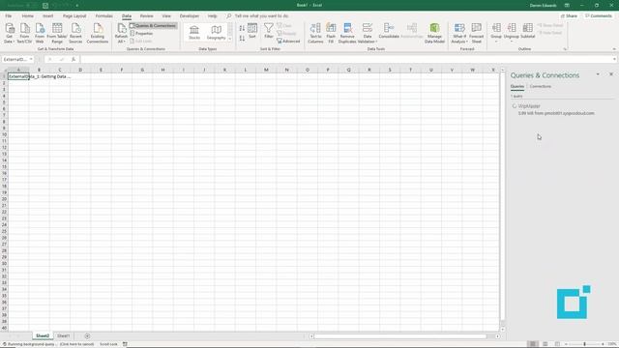619x348 pixels.
Task: Insert a Subtotal
Action: pyautogui.click(x=528, y=31)
